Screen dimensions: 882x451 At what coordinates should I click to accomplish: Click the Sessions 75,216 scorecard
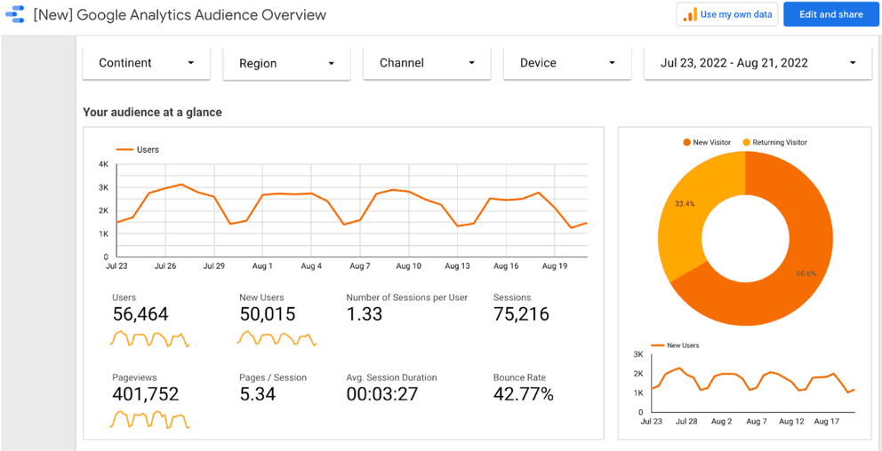(x=521, y=308)
